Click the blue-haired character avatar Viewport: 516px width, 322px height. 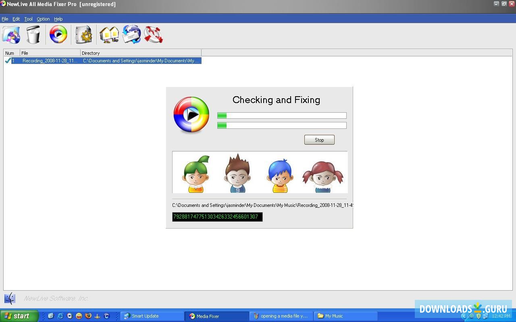[x=280, y=175]
